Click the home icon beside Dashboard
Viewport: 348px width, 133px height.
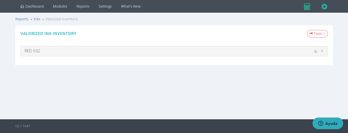click(22, 6)
